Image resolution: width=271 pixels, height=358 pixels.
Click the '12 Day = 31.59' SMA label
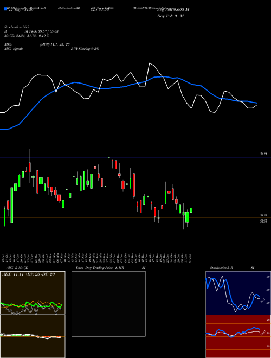[21, 10]
